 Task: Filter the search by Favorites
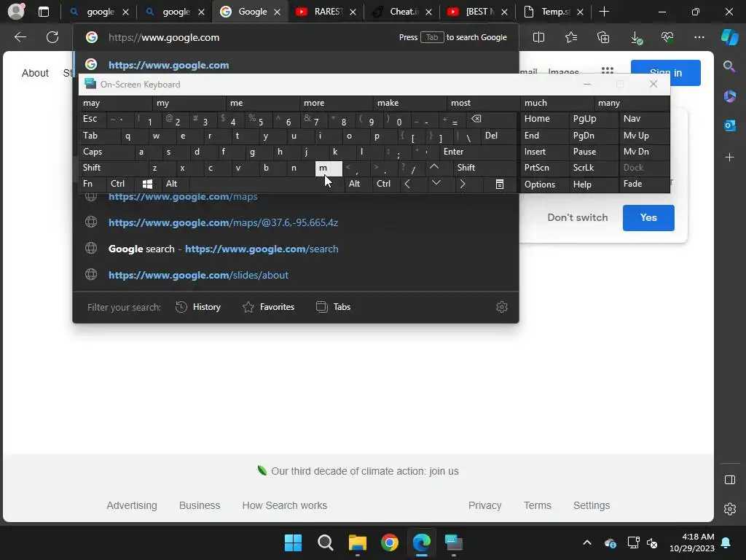[x=268, y=307]
